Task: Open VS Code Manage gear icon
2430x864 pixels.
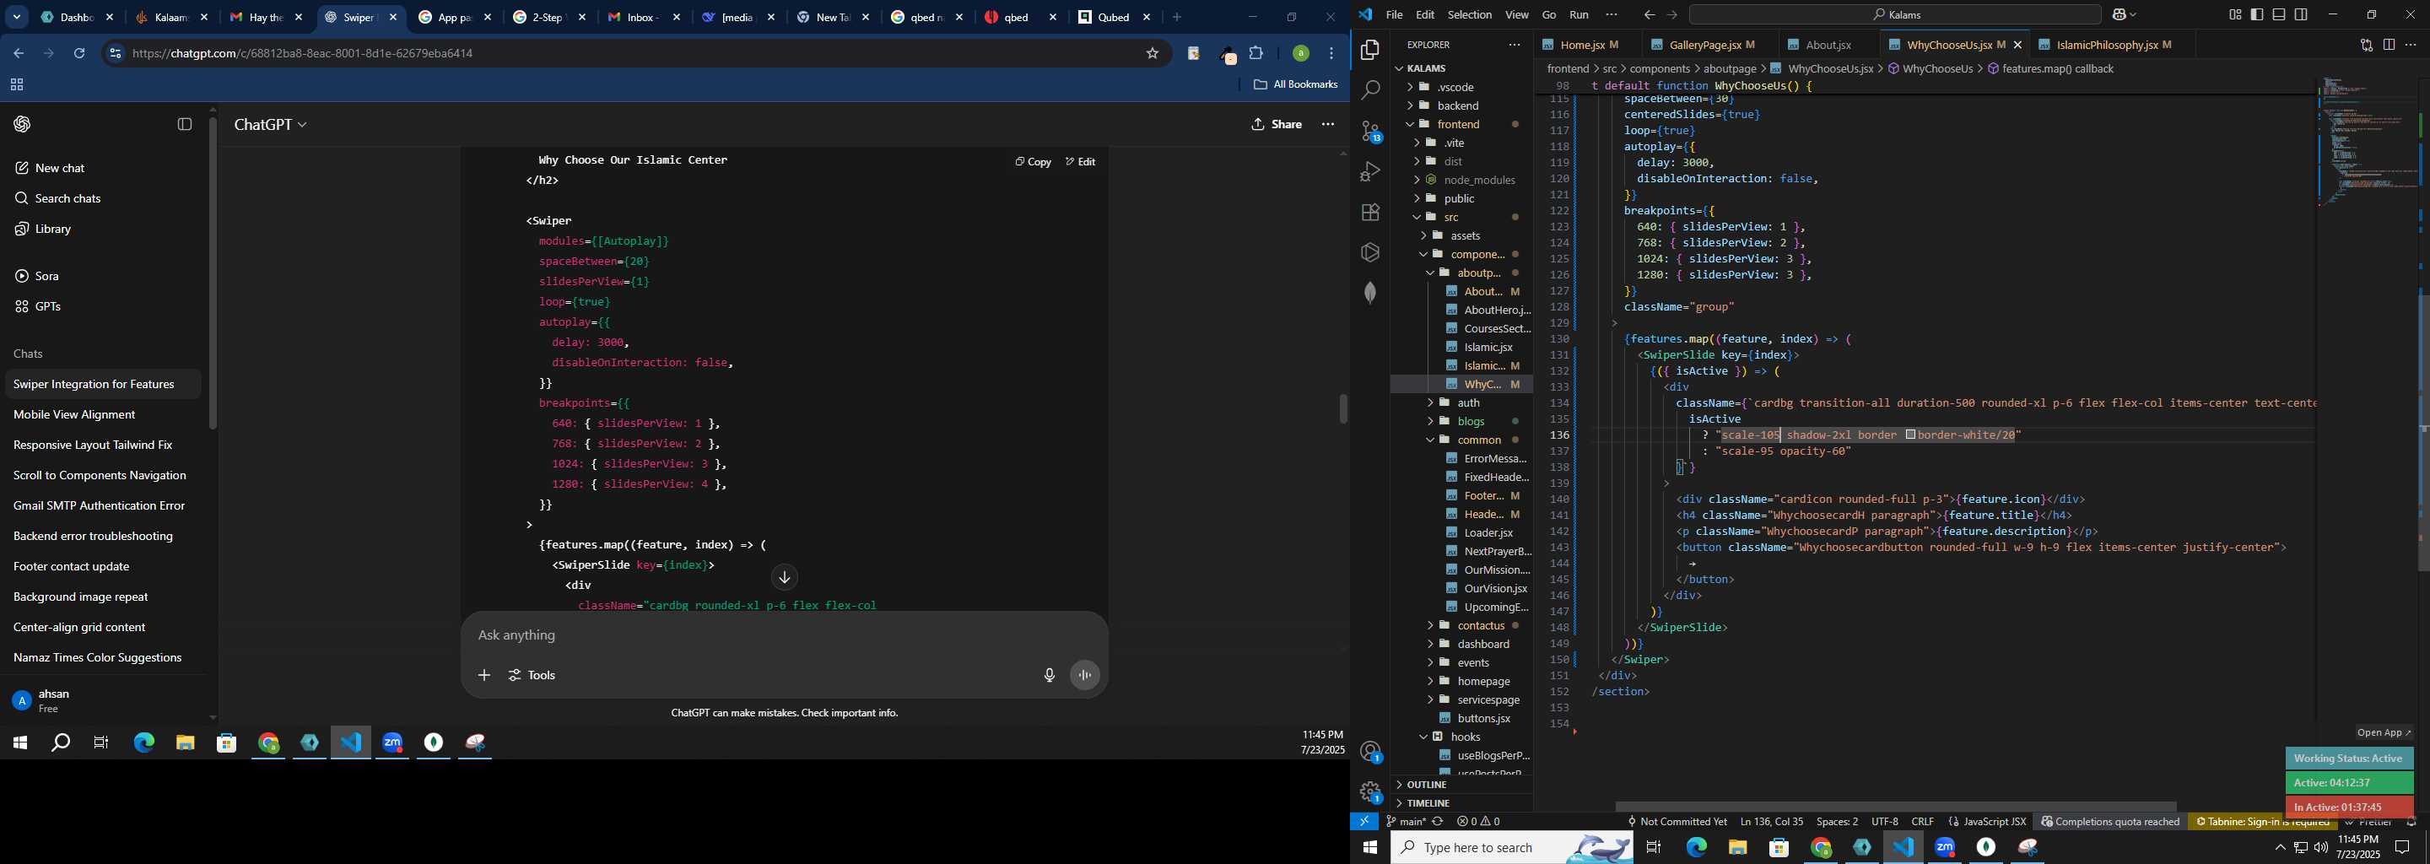Action: [1369, 792]
